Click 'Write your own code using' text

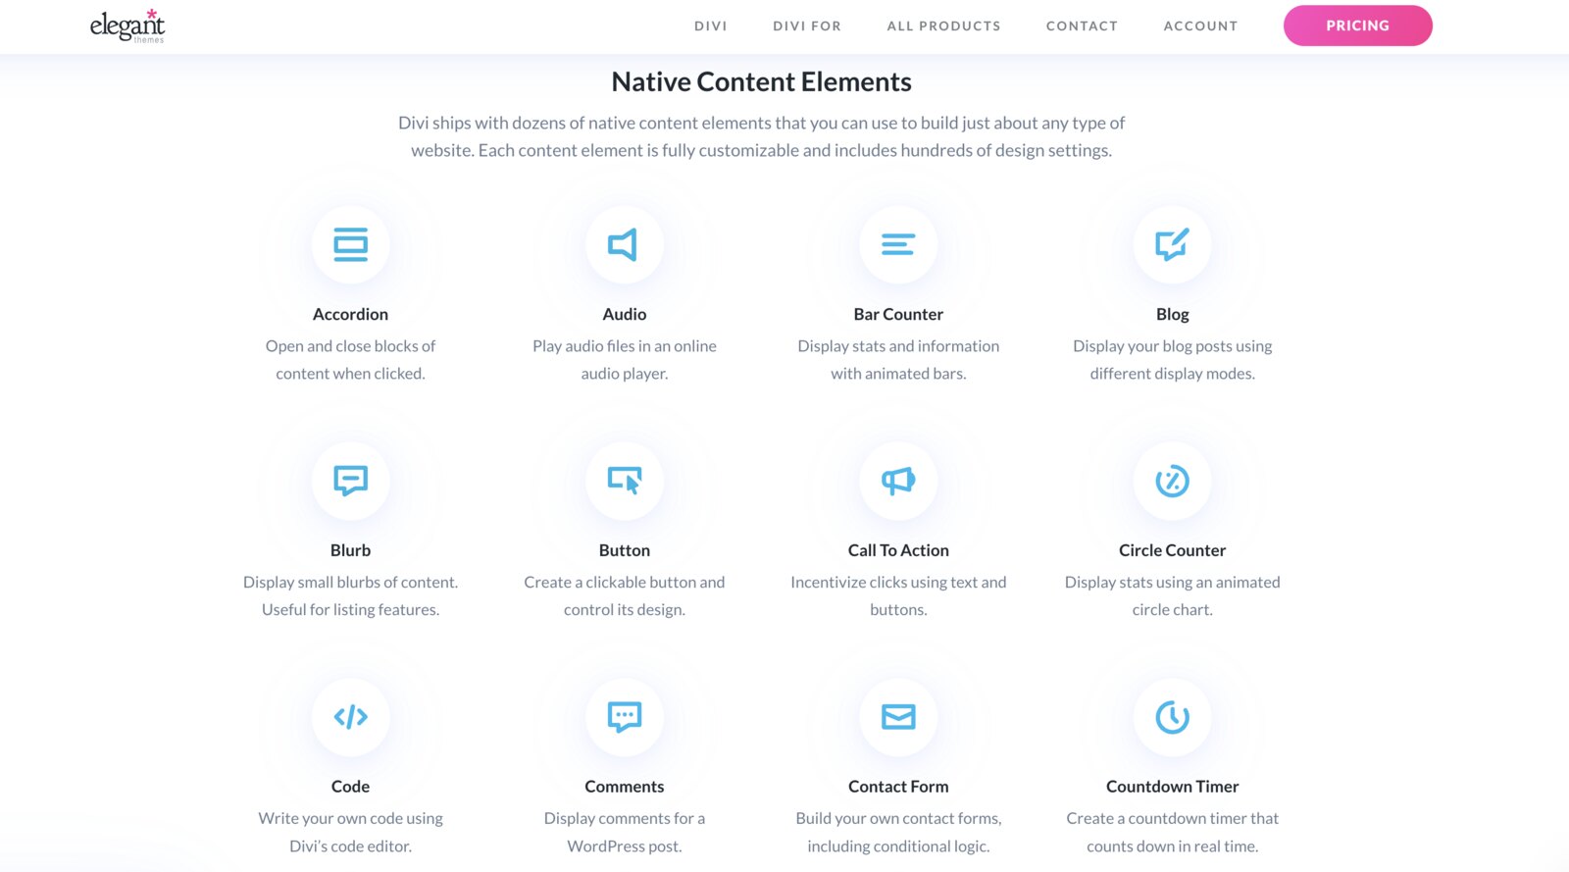click(350, 818)
